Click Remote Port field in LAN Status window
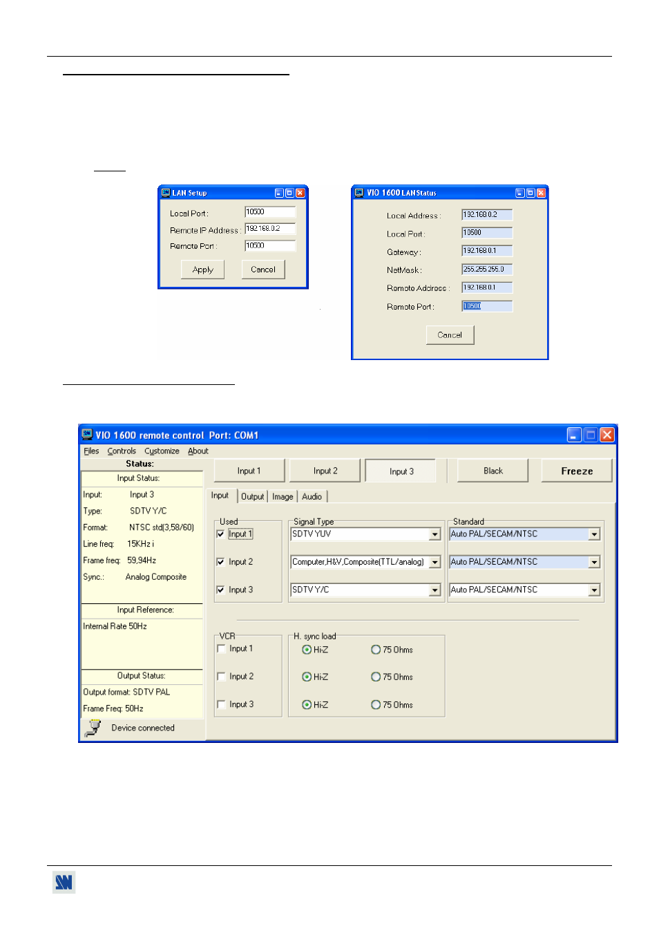Screen dimensions: 659x933 tap(487, 306)
